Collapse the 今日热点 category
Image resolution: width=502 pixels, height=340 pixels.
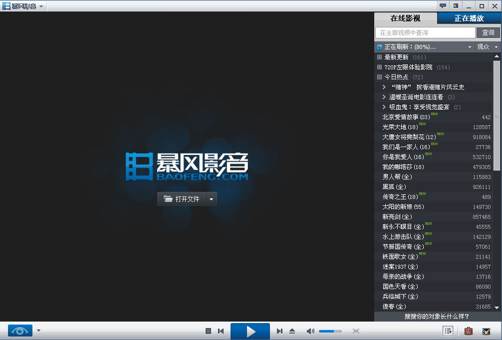pyautogui.click(x=379, y=77)
